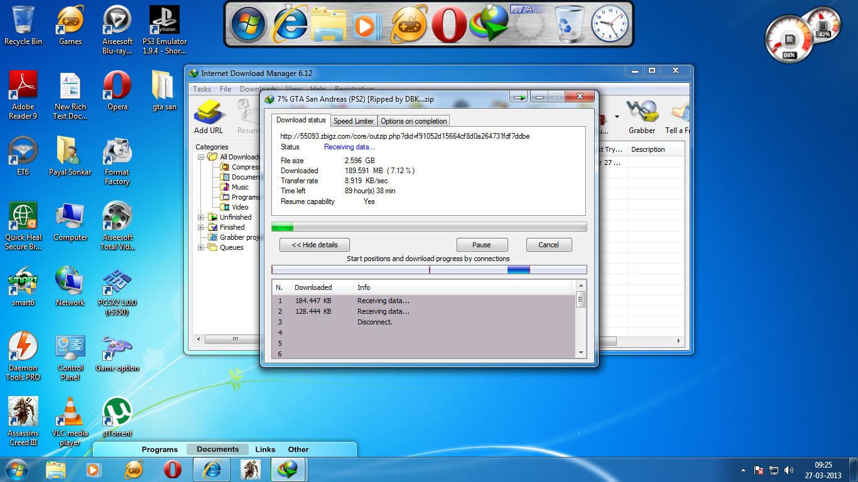Viewport: 858px width, 482px height.
Task: Click volume icon in system tray
Action: (x=789, y=470)
